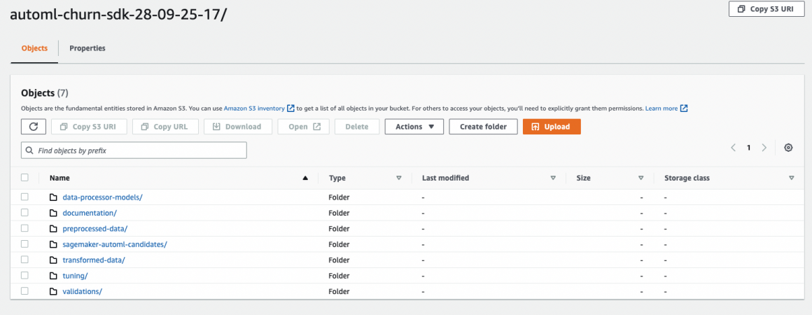Go to next page arrow
812x315 pixels.
click(x=764, y=148)
